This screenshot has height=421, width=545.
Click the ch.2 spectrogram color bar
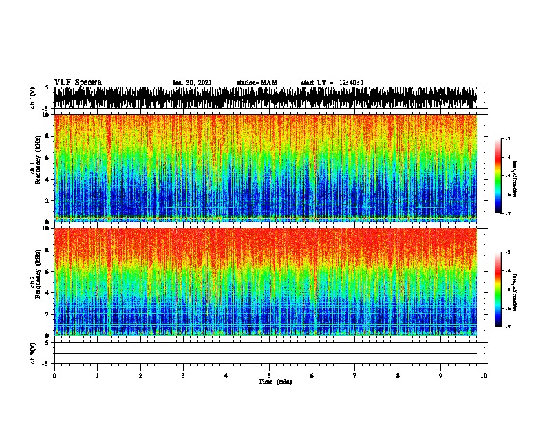click(498, 290)
